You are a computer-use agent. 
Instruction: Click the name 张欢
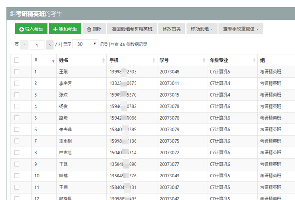coord(64,95)
